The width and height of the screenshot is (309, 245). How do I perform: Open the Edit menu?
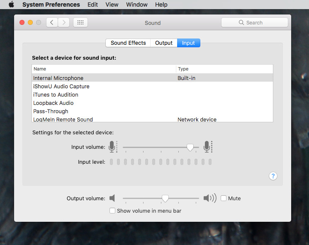[x=92, y=5]
